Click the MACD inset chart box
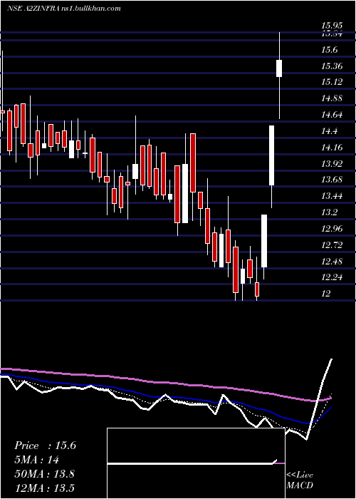Screen dimensions: 356x499 196,463
